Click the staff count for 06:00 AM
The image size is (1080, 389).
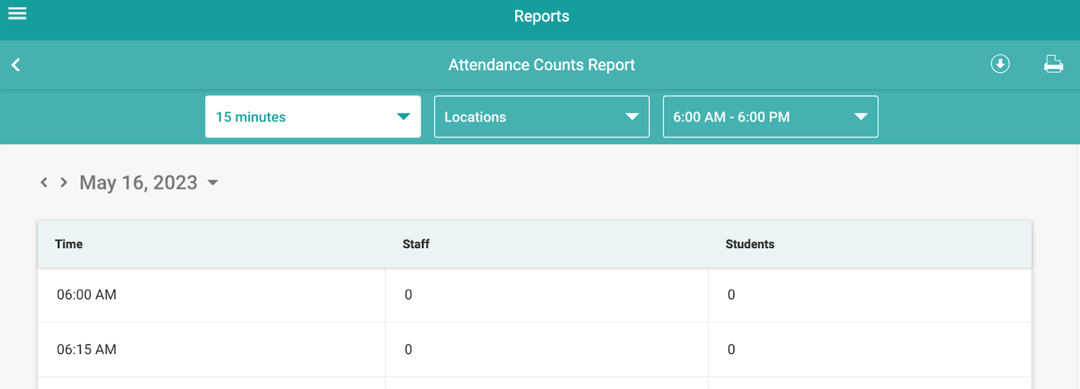point(408,295)
